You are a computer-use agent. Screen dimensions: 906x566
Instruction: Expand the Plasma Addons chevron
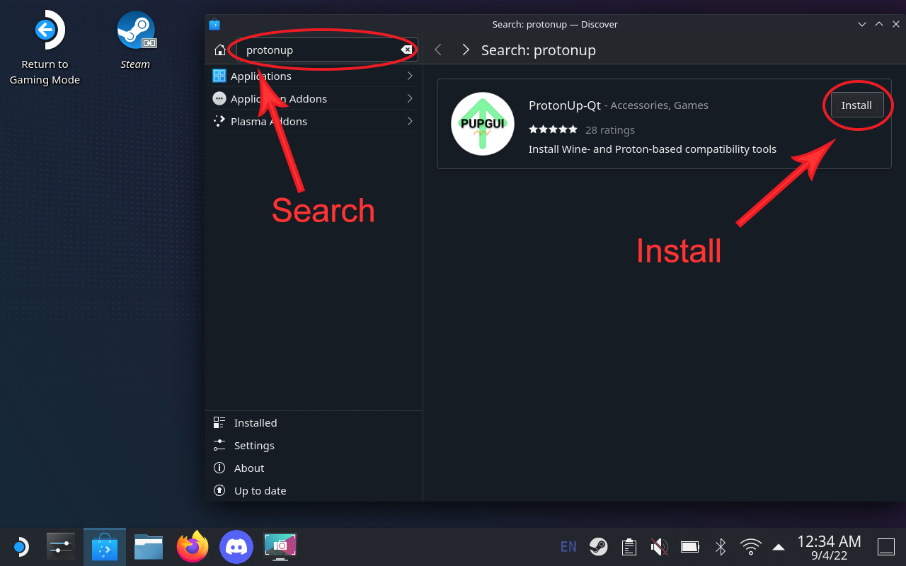tap(410, 121)
